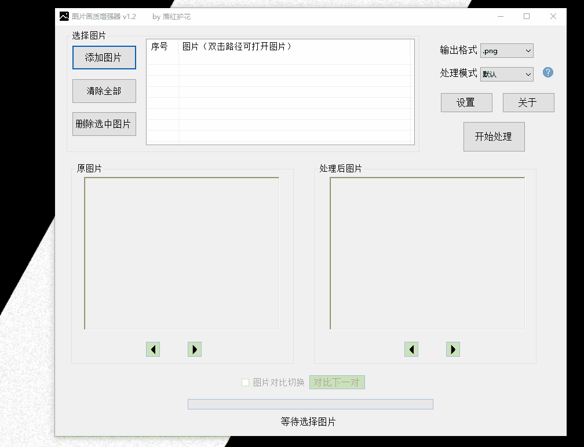Click the progress bar at the bottom
This screenshot has width=584, height=447.
coord(309,404)
